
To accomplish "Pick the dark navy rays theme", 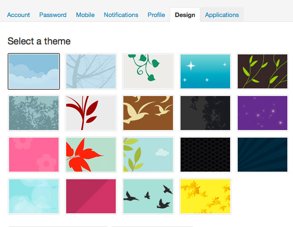I will 262,155.
